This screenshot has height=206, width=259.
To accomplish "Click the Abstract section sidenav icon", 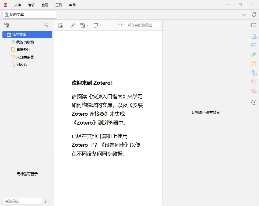I will pyautogui.click(x=254, y=45).
